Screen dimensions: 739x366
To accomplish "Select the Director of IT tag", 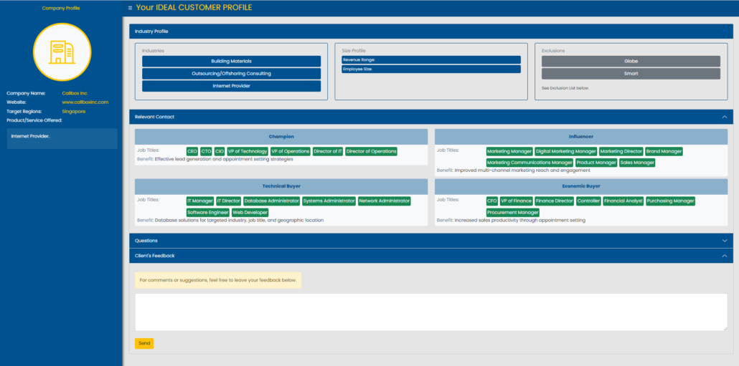I will (x=328, y=151).
